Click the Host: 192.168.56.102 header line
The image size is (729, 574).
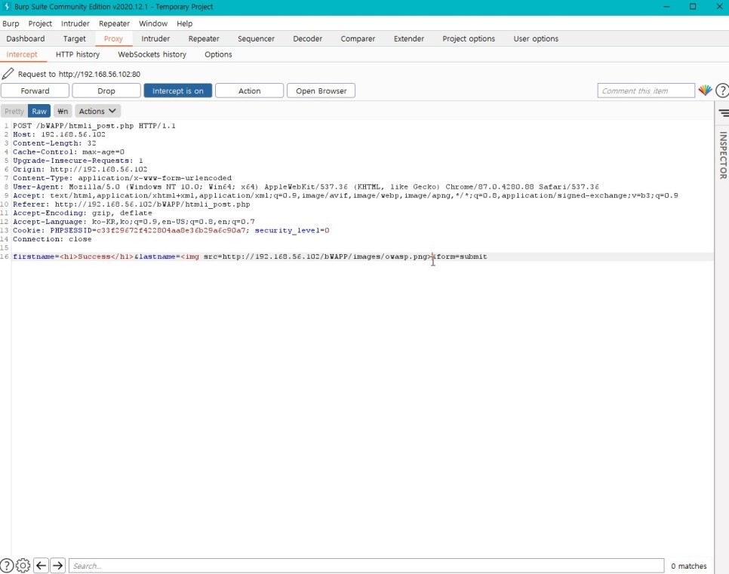click(x=59, y=134)
